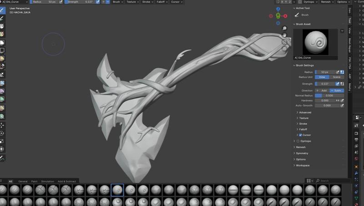
Task: Click the zoom magnifier viewport icon
Action: click(284, 28)
